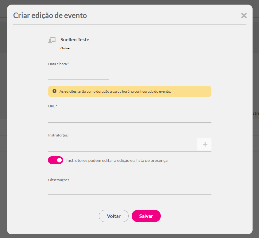
Task: Click the online event presenter icon
Action: (x=52, y=40)
